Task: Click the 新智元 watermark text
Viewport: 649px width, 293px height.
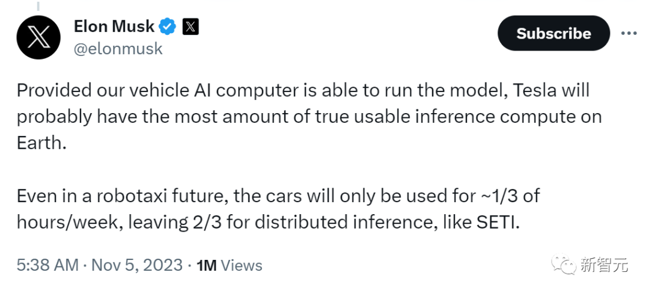Action: click(605, 265)
